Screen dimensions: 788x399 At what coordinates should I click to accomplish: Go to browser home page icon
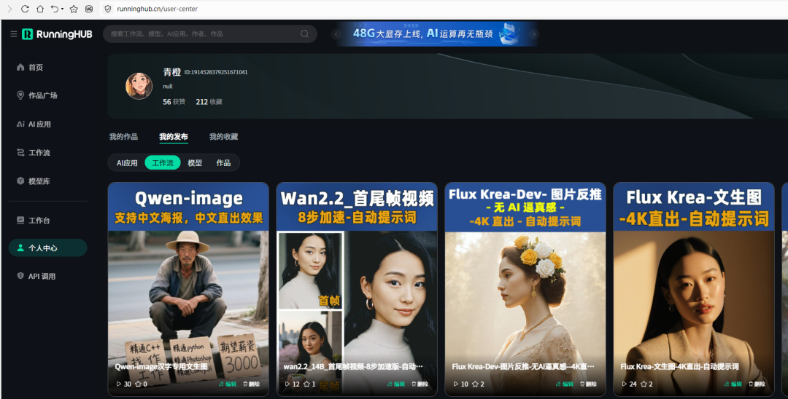[x=40, y=9]
